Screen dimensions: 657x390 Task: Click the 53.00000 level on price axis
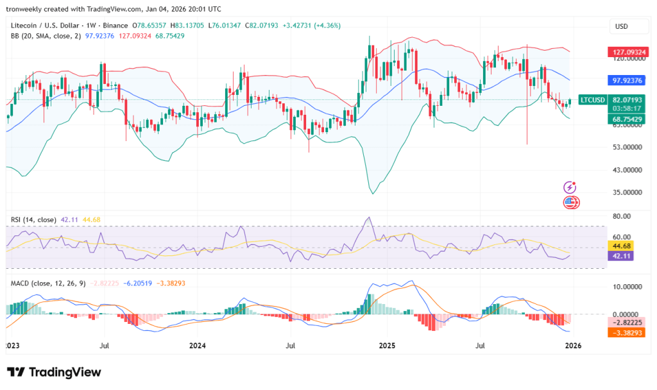[627, 147]
